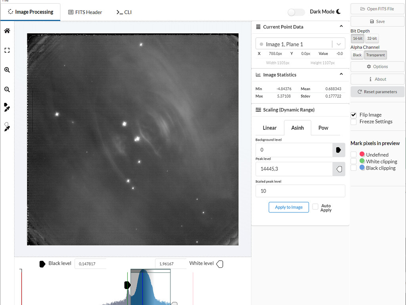Click the fit-to-screen icon
The height and width of the screenshot is (305, 406).
pos(7,50)
